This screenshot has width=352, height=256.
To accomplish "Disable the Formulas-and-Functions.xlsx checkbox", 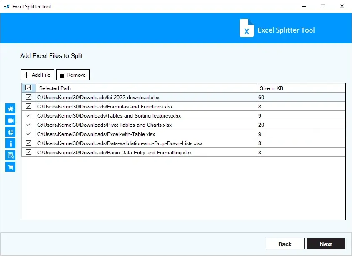I will coord(28,106).
